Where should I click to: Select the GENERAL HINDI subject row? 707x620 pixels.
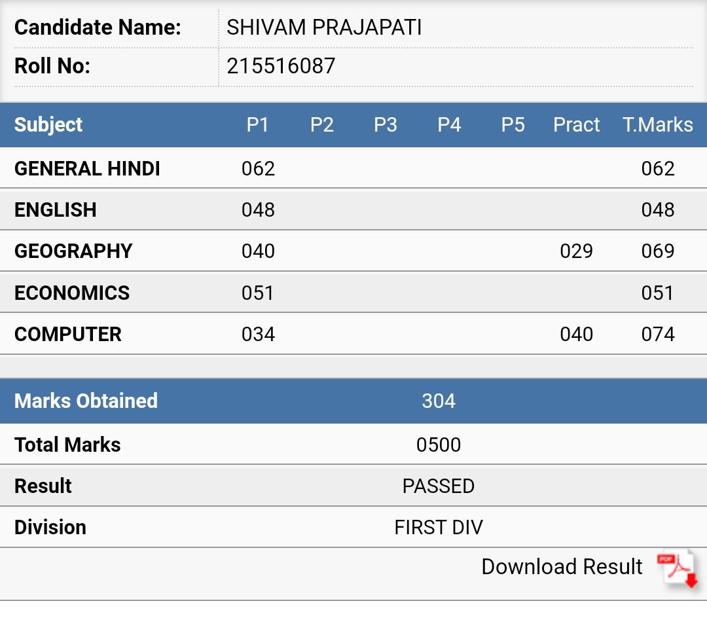click(x=353, y=168)
